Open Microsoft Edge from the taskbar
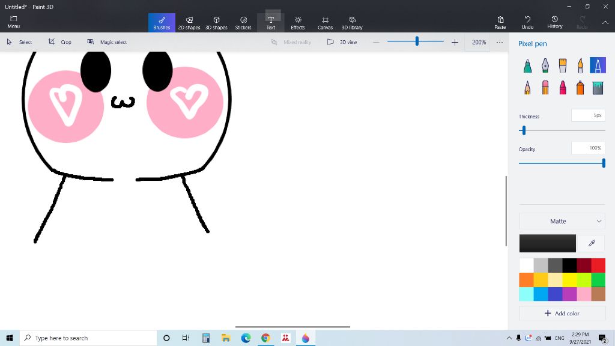 click(x=246, y=338)
